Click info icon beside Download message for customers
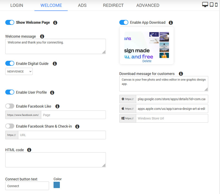The height and width of the screenshot is (194, 220). pyautogui.click(x=181, y=74)
